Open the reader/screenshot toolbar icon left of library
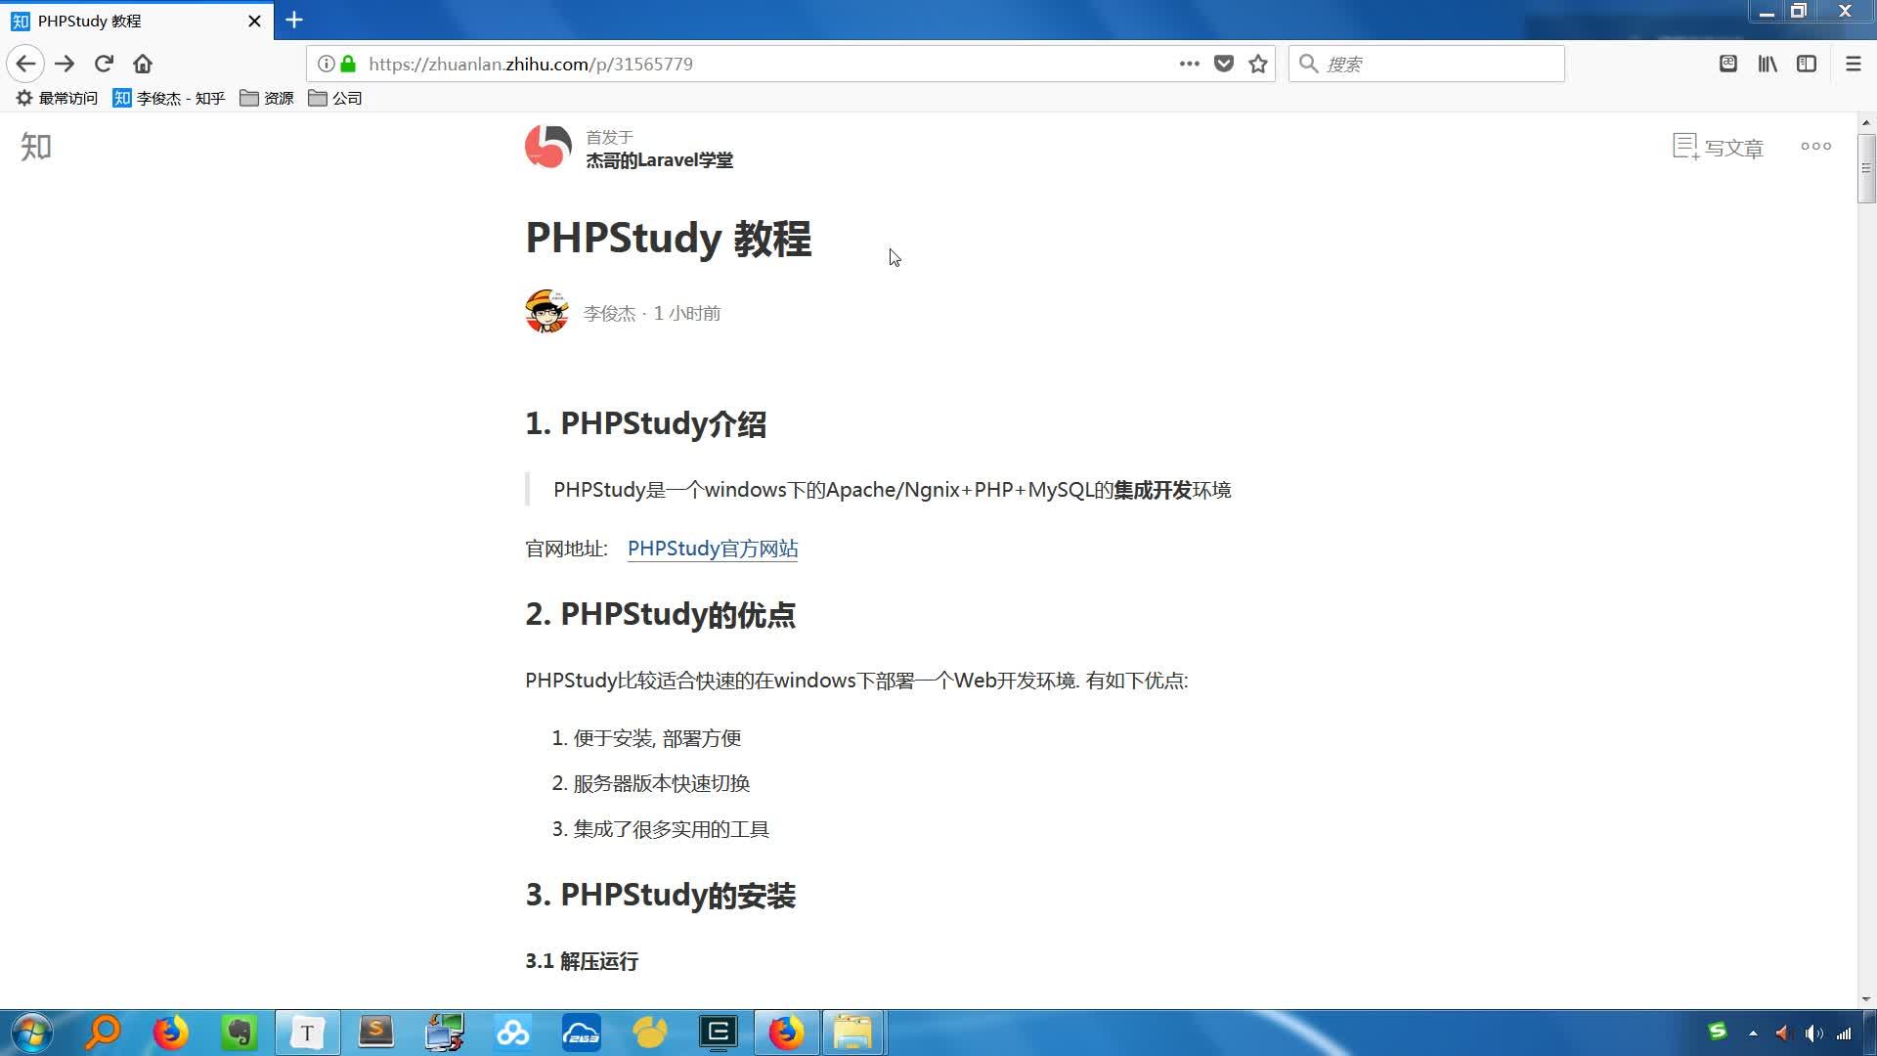 tap(1728, 64)
